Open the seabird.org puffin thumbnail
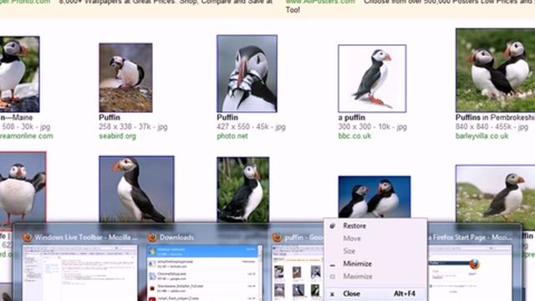Screen dimensions: 535x301 tap(125, 78)
